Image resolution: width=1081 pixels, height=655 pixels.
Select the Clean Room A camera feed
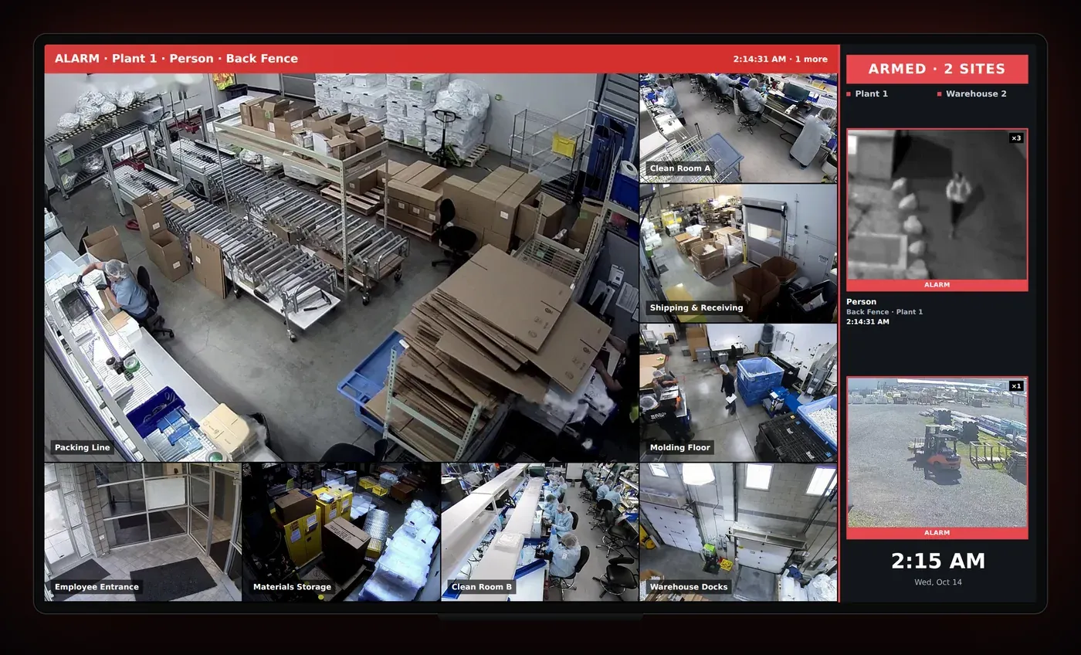pos(738,127)
